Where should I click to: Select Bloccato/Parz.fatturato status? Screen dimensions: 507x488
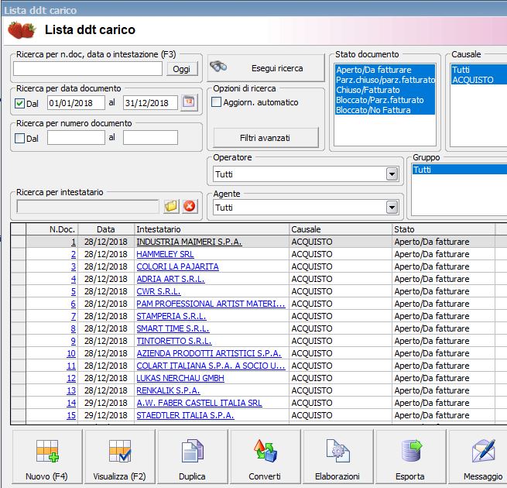pos(385,100)
